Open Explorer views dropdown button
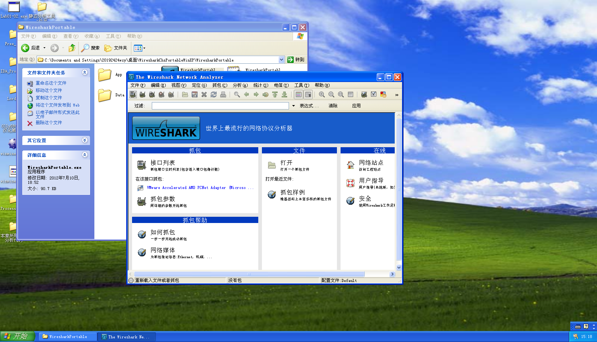Image resolution: width=597 pixels, height=342 pixels. 140,48
